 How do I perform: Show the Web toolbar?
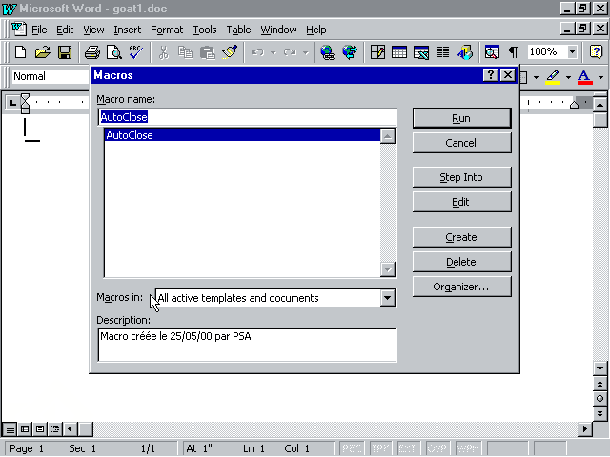coord(350,52)
